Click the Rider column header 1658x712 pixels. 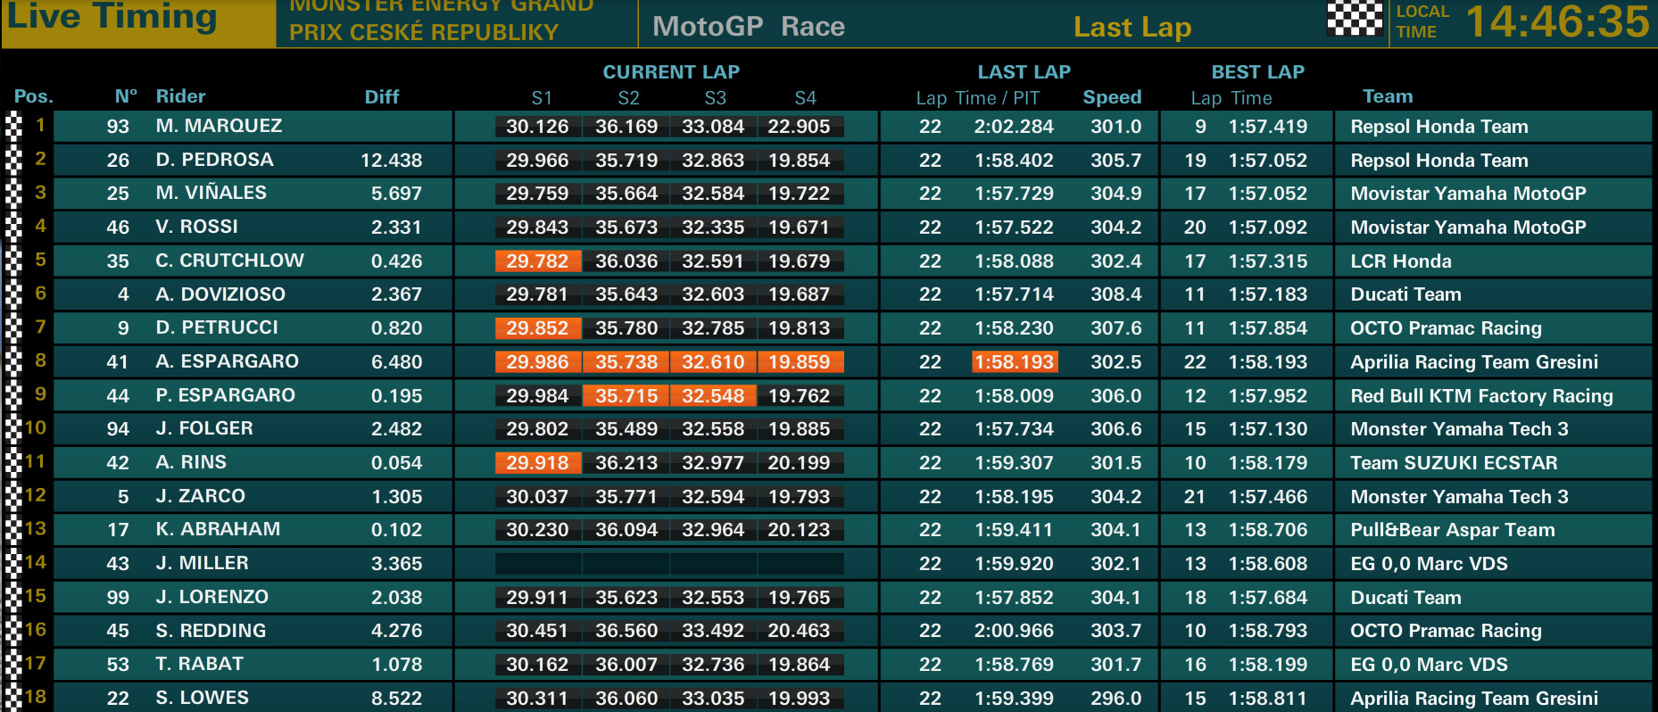(180, 96)
